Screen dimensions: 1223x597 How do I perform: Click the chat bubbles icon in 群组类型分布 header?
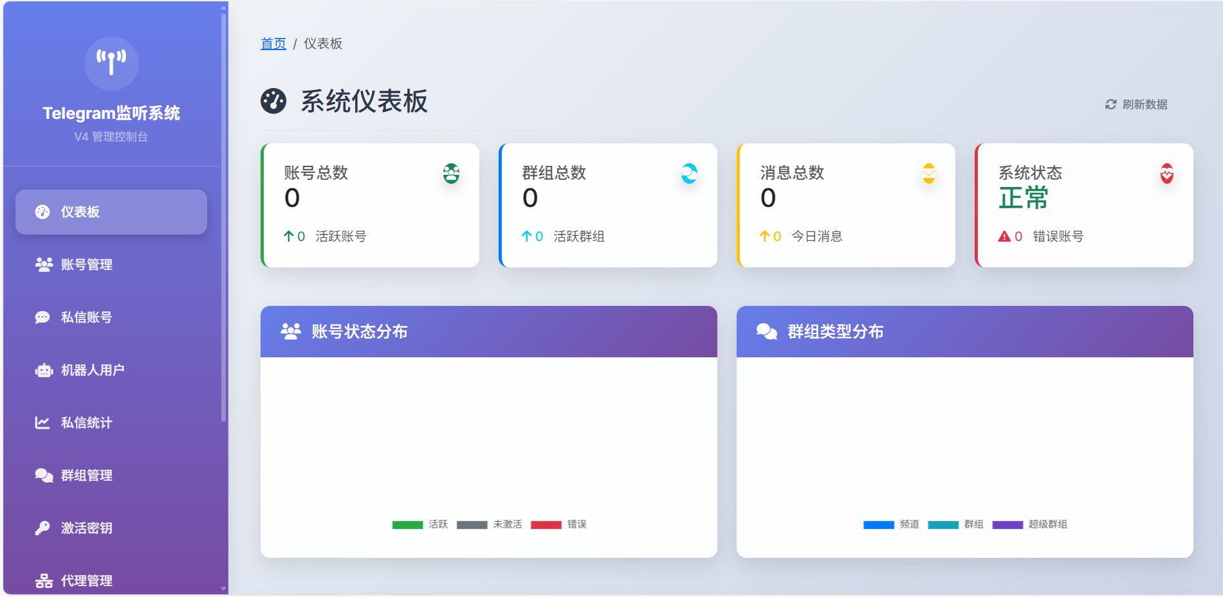[766, 332]
